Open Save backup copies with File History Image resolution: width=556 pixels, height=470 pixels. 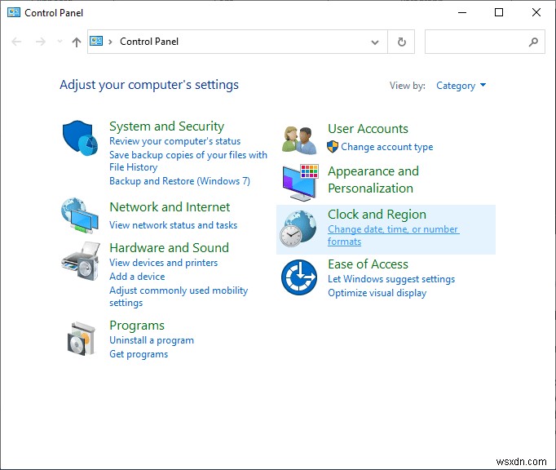[x=188, y=162]
